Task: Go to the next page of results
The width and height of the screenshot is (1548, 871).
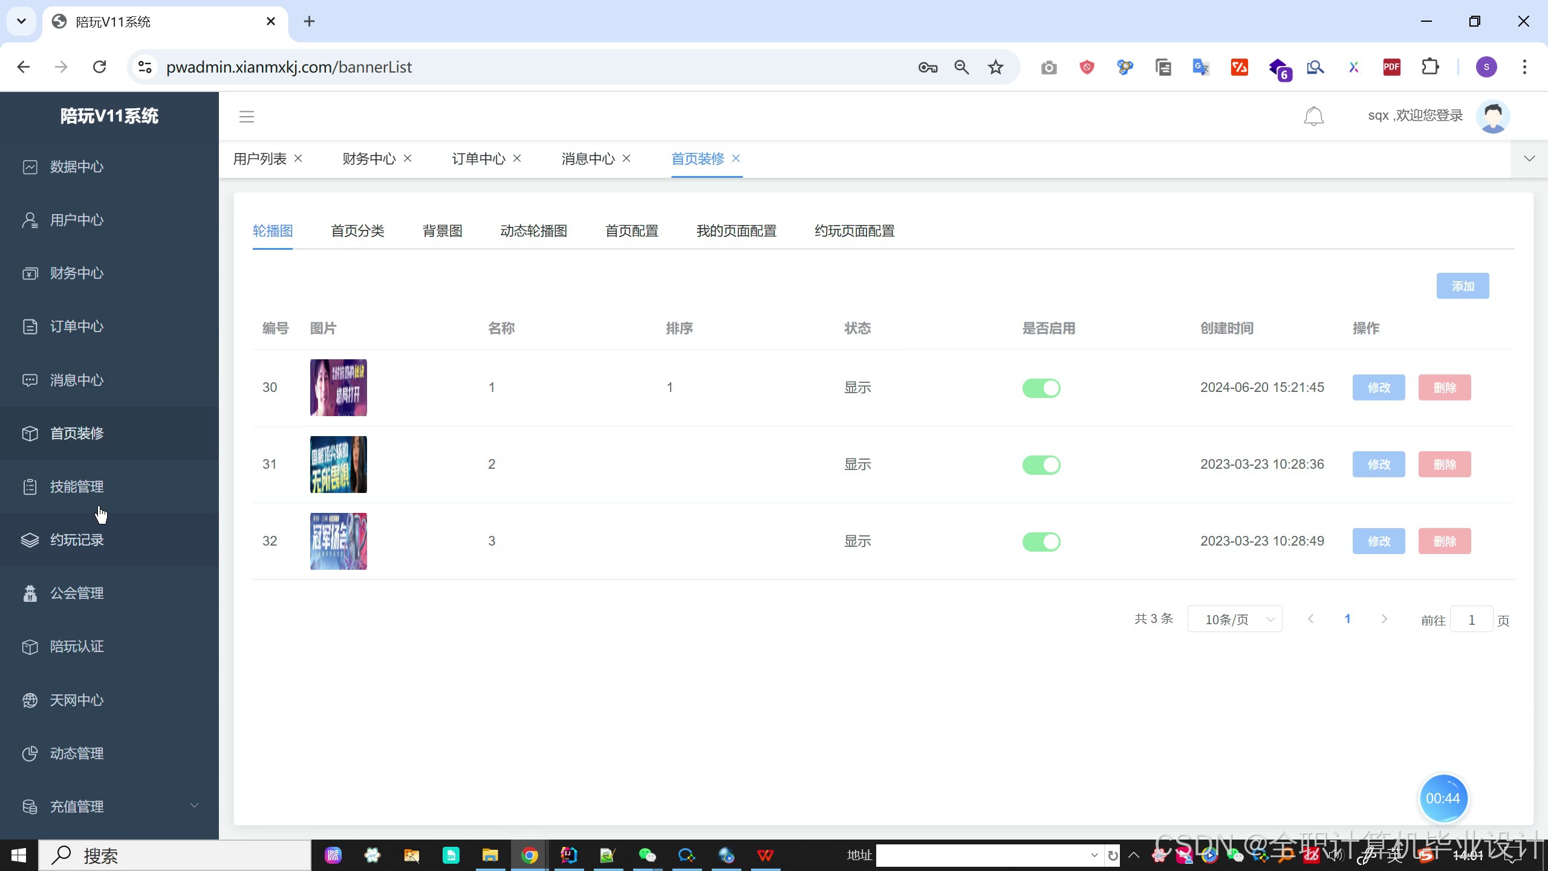Action: click(x=1384, y=619)
